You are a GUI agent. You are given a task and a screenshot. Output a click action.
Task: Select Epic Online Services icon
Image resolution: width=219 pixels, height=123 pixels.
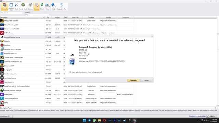pos(2,78)
